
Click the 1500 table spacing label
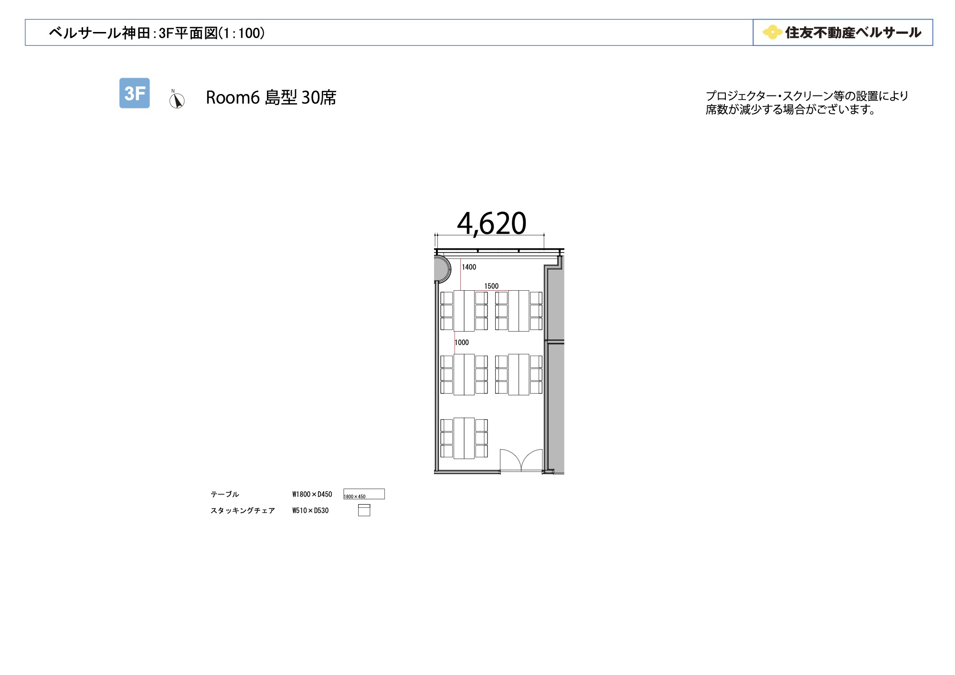click(491, 286)
